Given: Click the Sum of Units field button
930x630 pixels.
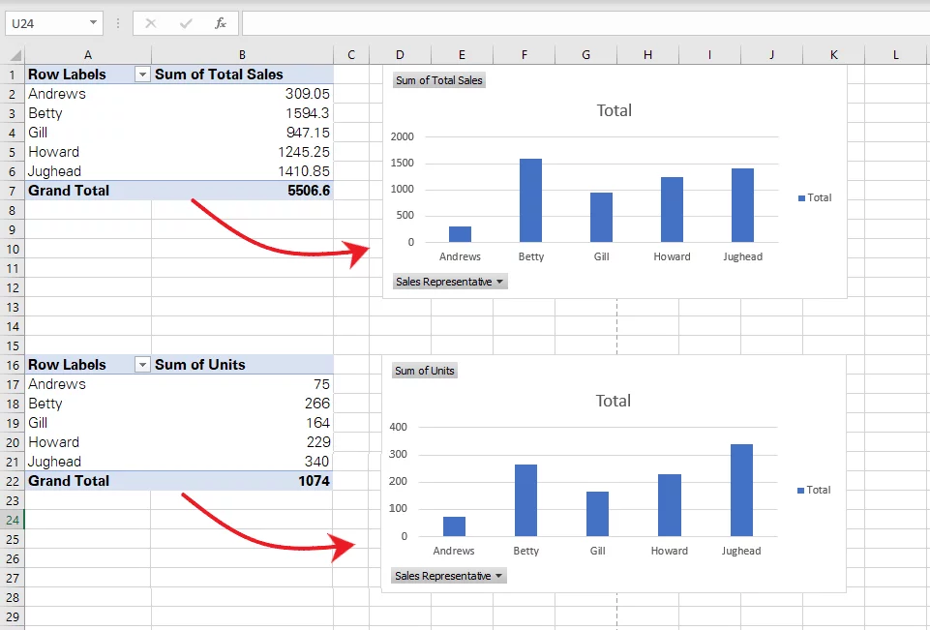Looking at the screenshot, I should tap(424, 370).
